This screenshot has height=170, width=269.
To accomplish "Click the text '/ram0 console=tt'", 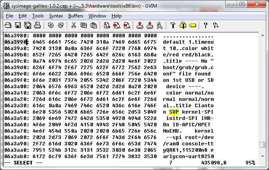I will 188,143.
